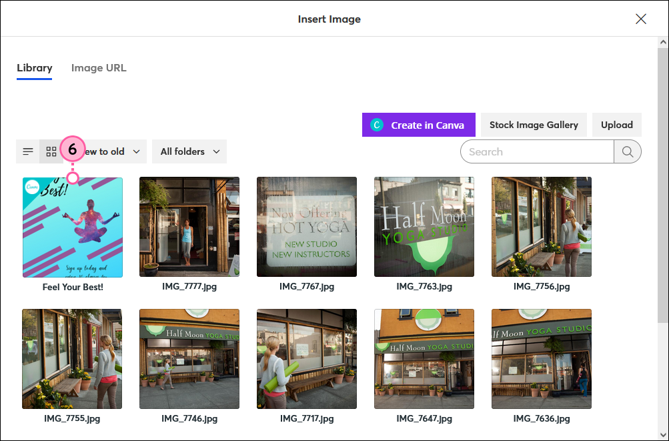
Task: Open the Stock Image Gallery
Action: click(534, 125)
